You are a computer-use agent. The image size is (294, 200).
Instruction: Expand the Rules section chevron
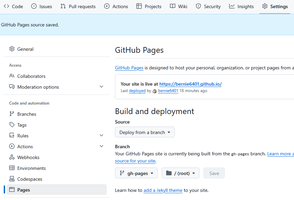coord(101,135)
